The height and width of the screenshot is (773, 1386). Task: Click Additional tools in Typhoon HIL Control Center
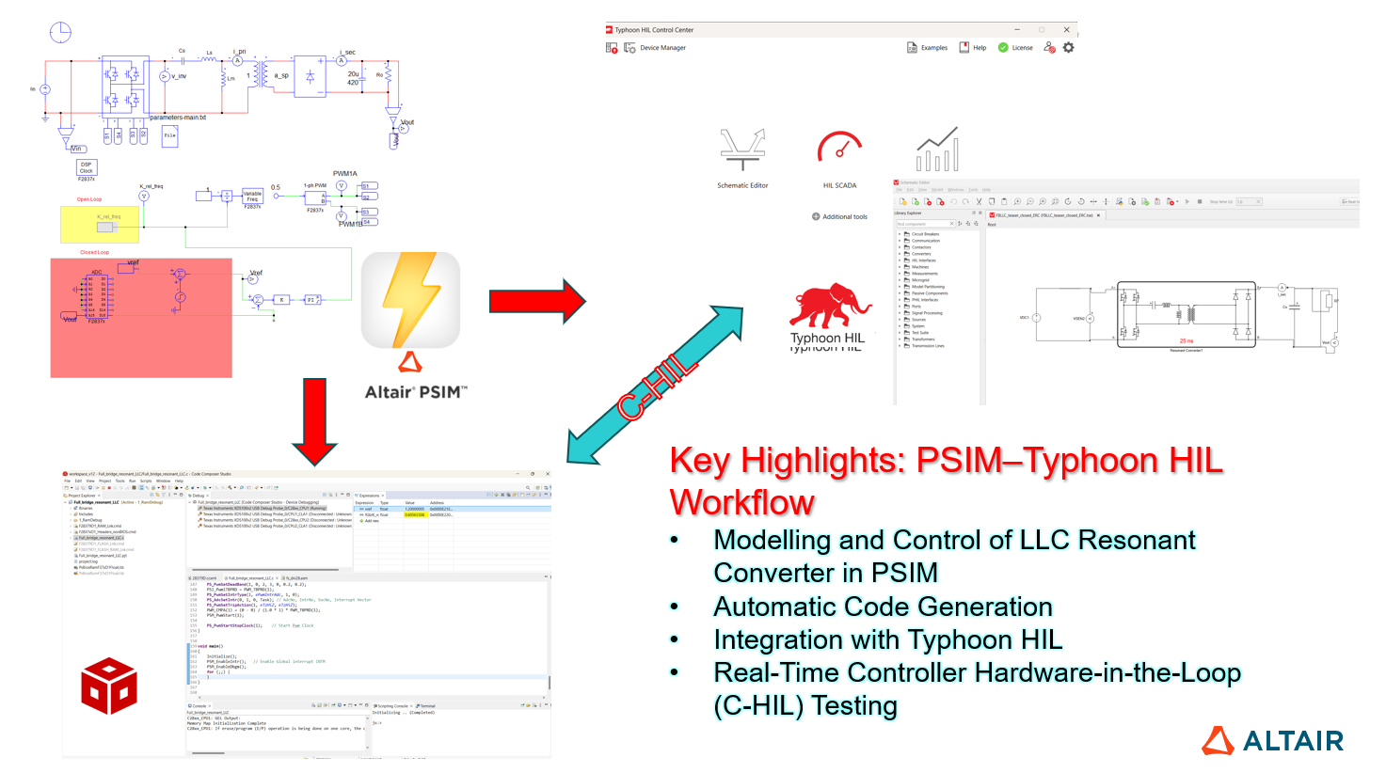point(839,216)
